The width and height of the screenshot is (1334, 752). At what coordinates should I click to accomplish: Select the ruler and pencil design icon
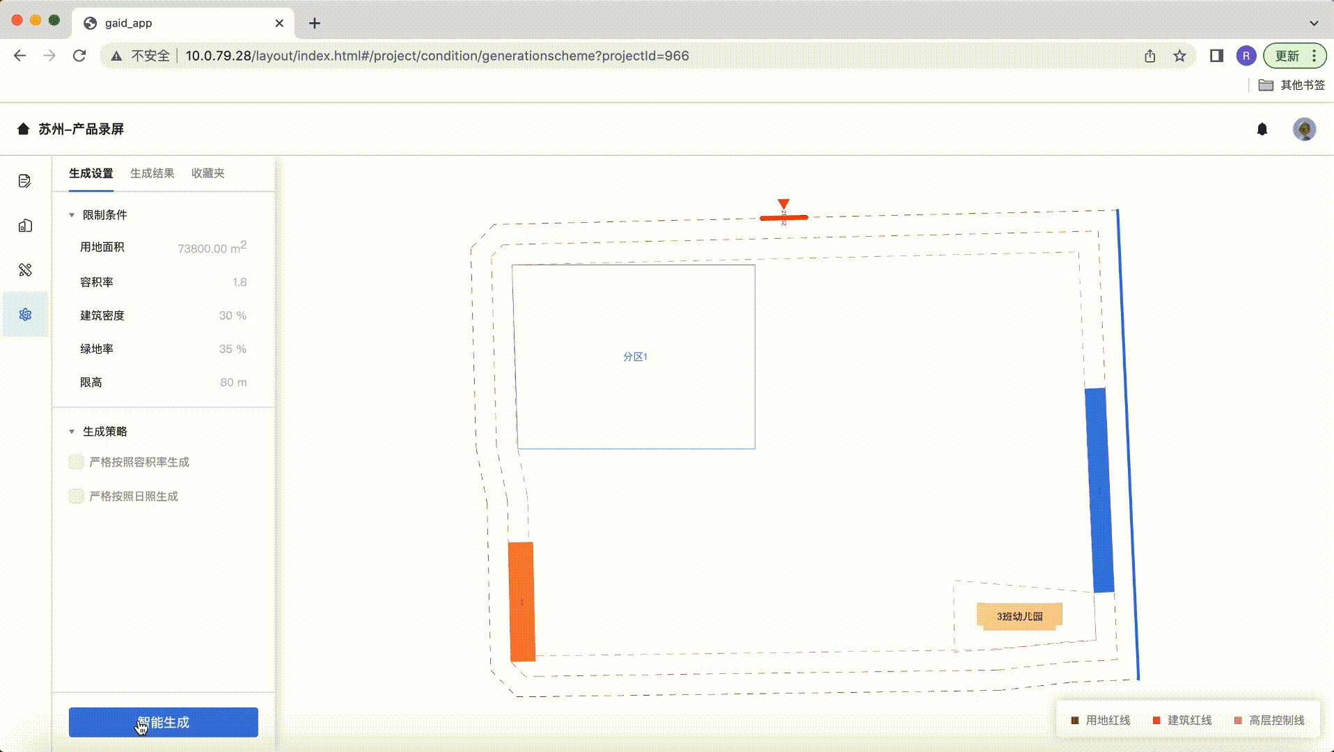pos(25,270)
